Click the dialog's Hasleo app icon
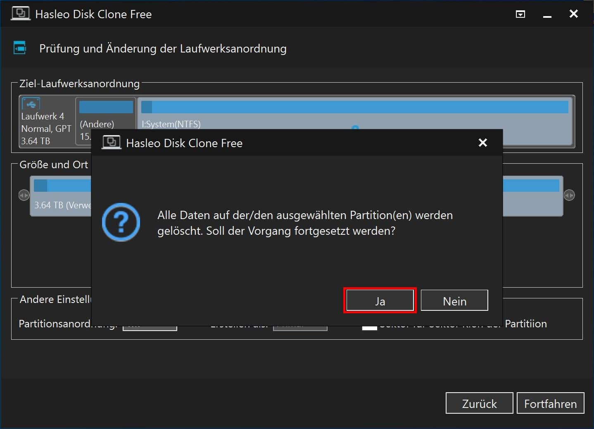594x429 pixels. pos(112,142)
